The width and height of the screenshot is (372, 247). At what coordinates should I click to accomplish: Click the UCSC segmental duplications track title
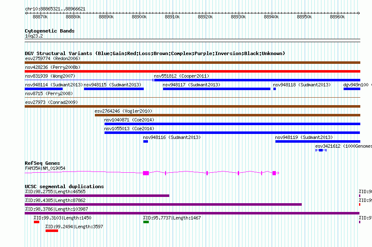64,187
